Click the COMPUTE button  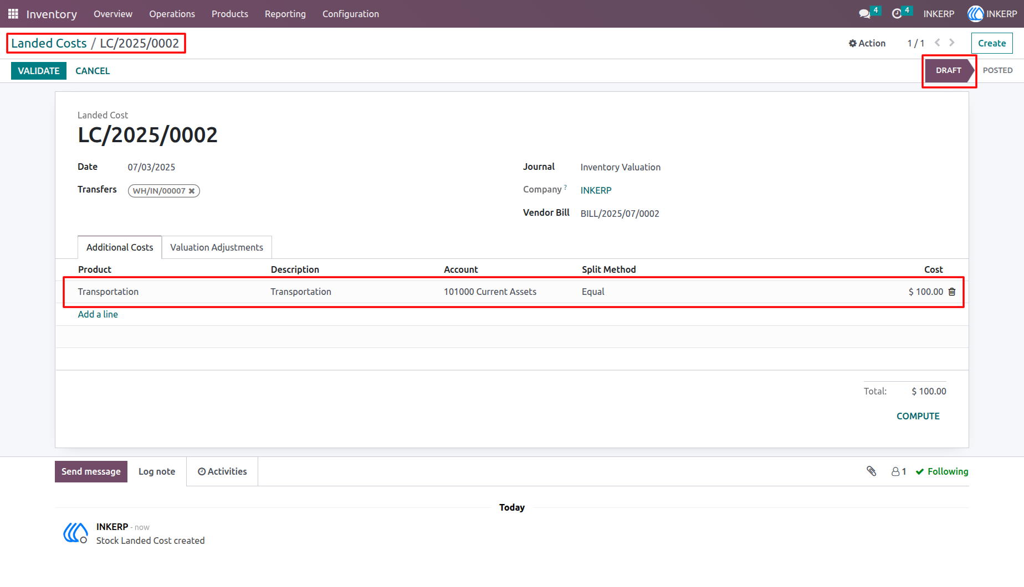pos(918,416)
